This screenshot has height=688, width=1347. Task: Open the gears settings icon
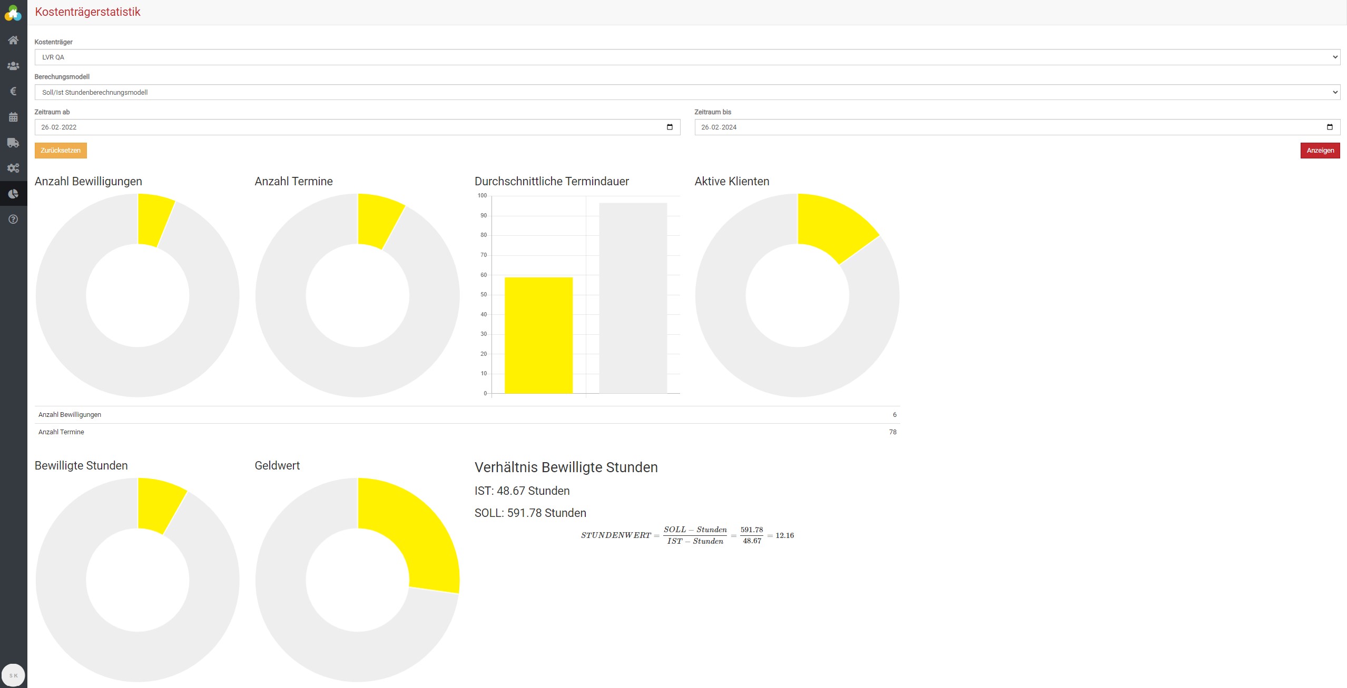point(13,168)
